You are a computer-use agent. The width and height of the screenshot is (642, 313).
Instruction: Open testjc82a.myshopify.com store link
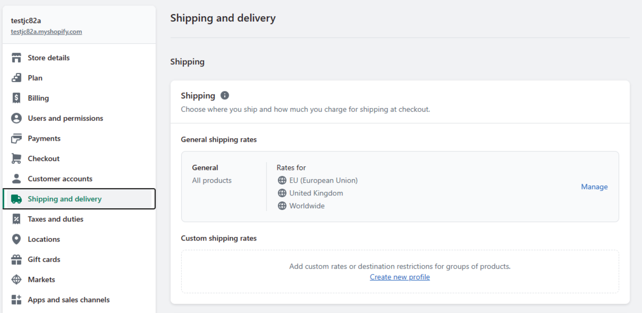pos(46,32)
